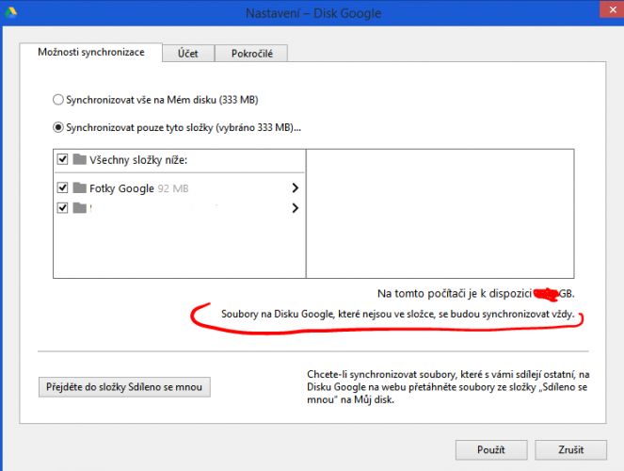The width and height of the screenshot is (624, 471).
Task: Expand the Fotky Google folder chevron
Action: click(x=295, y=187)
